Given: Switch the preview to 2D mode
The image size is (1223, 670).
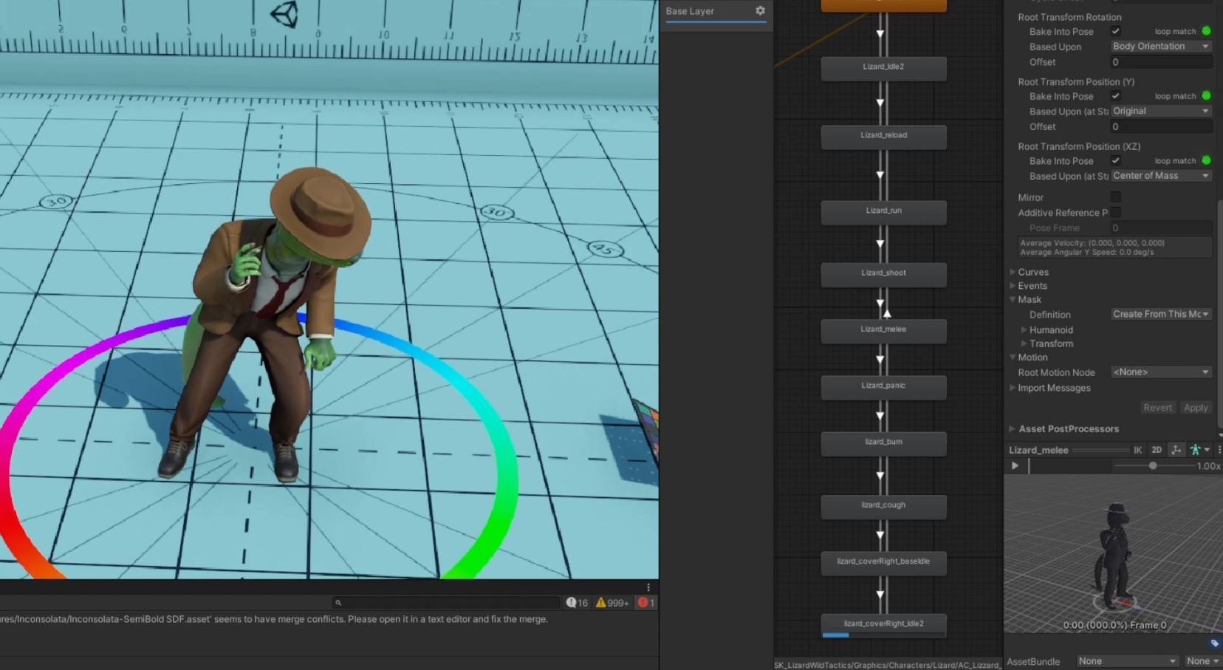Looking at the screenshot, I should (1157, 450).
